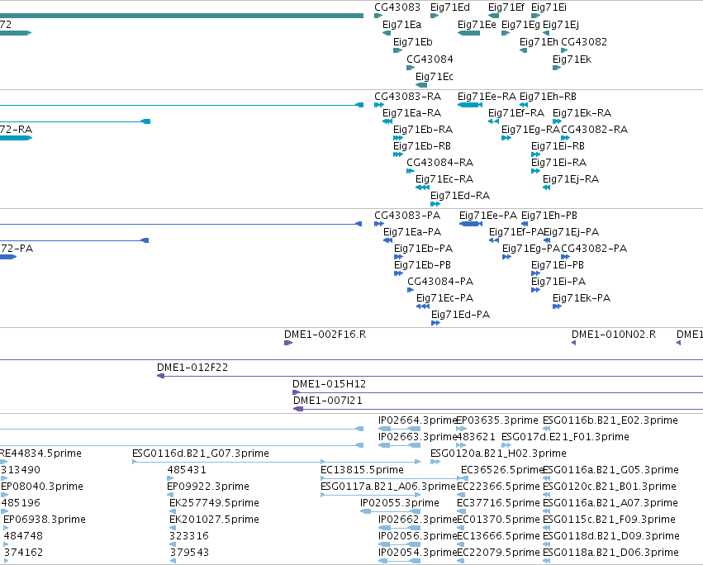Select protein CG43082-PA
Screen dimensions: 703x565
[x=594, y=249]
